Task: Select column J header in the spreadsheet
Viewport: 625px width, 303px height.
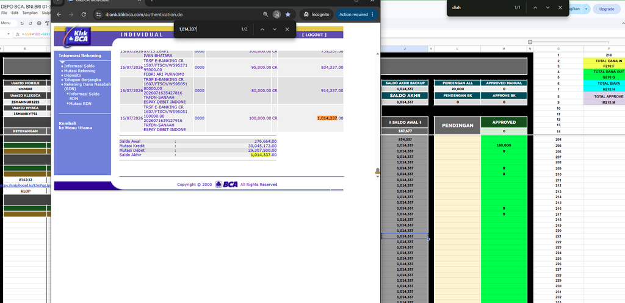Action: click(405, 49)
